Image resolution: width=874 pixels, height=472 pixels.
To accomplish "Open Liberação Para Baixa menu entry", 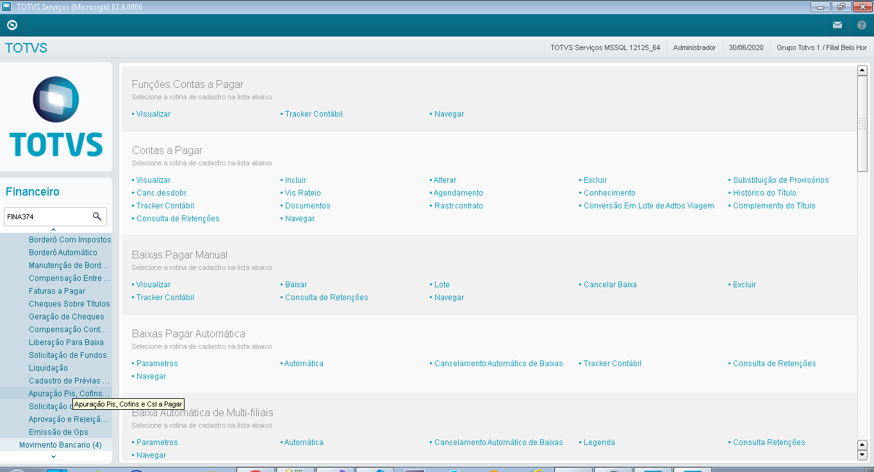I will tap(66, 342).
